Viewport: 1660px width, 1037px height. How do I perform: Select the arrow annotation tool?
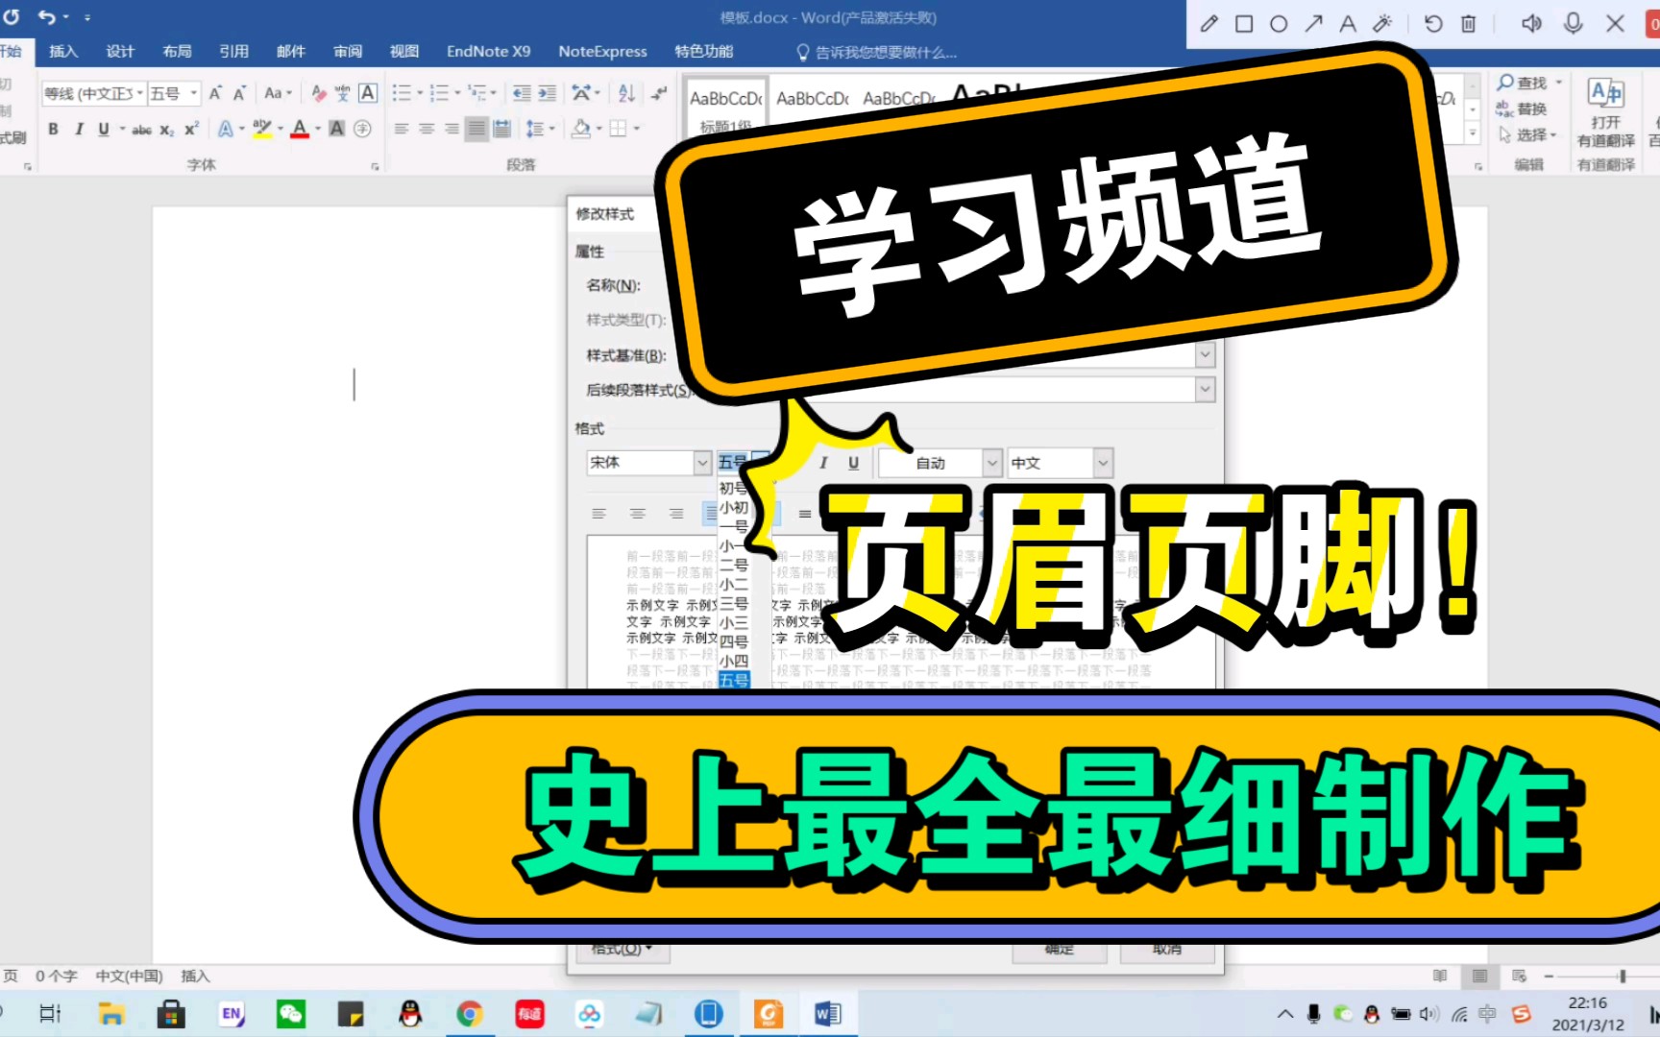tap(1313, 24)
